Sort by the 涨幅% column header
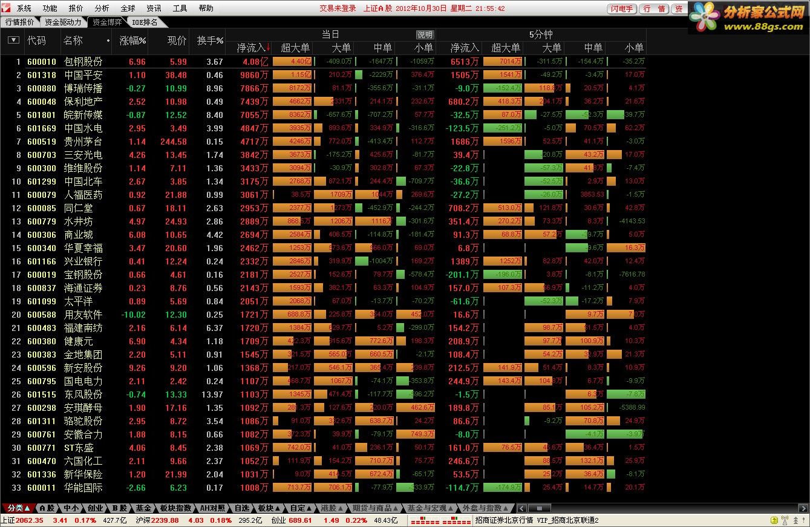This screenshot has width=810, height=527. click(x=132, y=41)
